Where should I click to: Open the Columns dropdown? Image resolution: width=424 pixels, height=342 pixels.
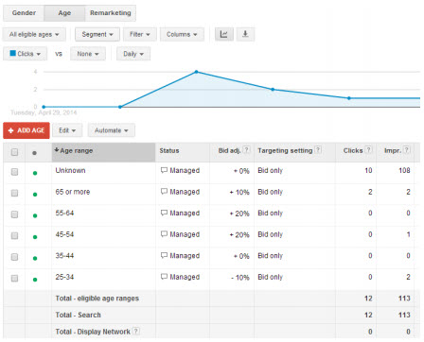coord(182,34)
